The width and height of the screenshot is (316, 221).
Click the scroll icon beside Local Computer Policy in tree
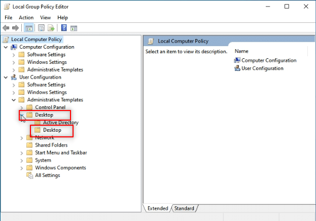click(6, 40)
